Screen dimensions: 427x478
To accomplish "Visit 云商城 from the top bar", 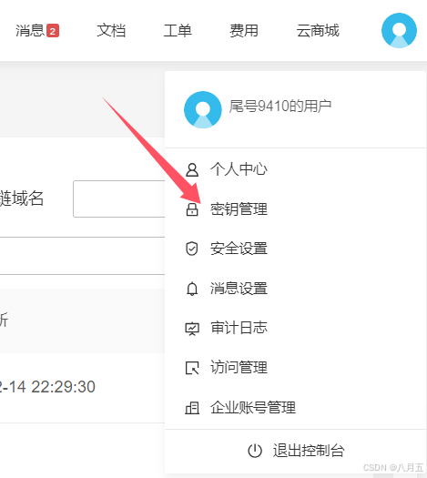I will pyautogui.click(x=318, y=30).
